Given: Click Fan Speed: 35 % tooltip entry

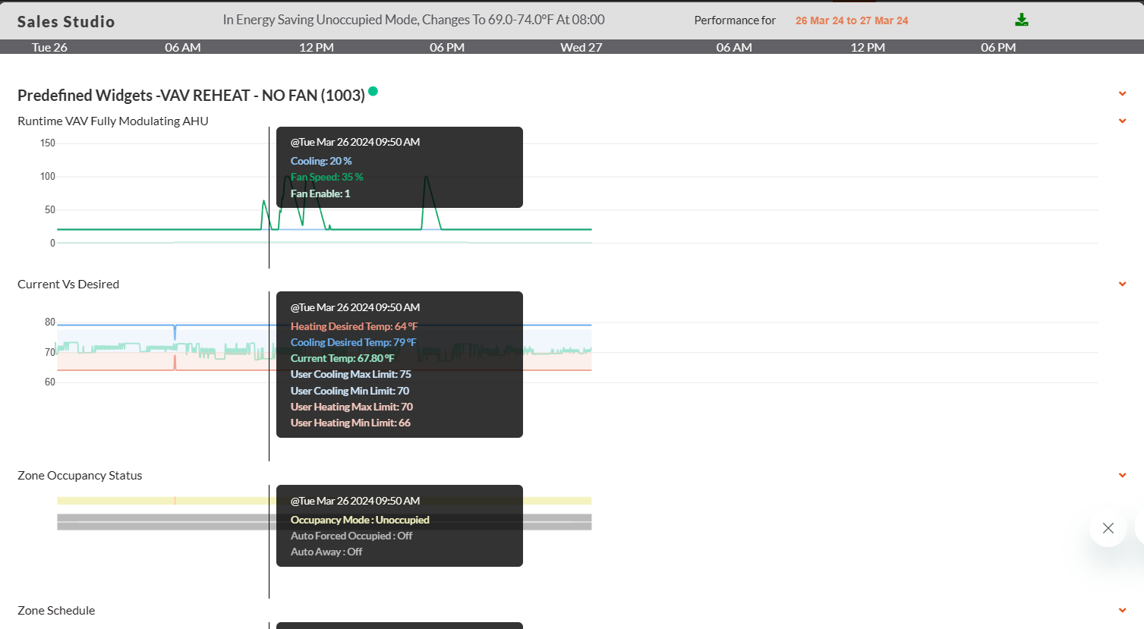Looking at the screenshot, I should coord(327,177).
